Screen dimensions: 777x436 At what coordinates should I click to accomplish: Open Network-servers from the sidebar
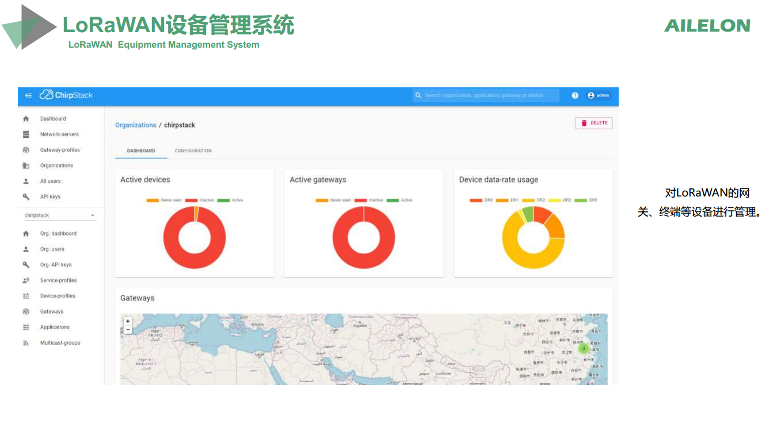[x=59, y=134]
